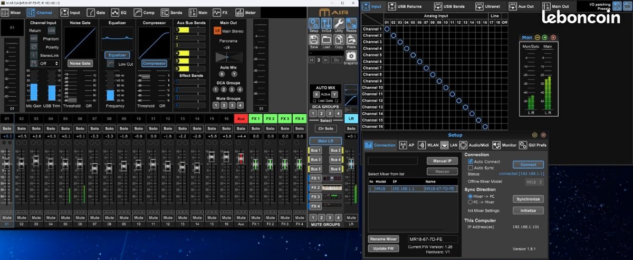The width and height of the screenshot is (633, 260).
Task: Switch to the Gate tab
Action: click(x=96, y=12)
